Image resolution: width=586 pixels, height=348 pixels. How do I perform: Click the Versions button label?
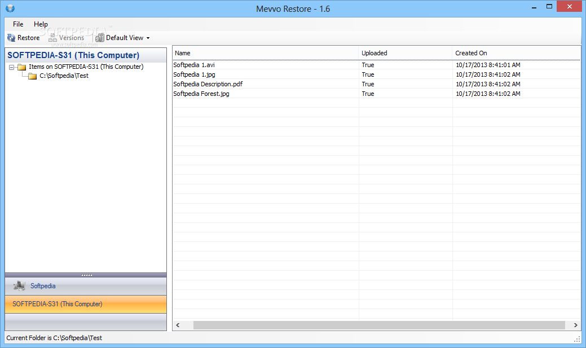[x=72, y=38]
